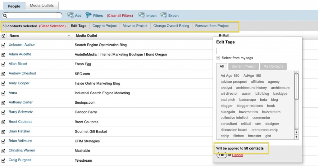Select the 'crm' tag
The height and width of the screenshot is (166, 318).
(258, 123)
